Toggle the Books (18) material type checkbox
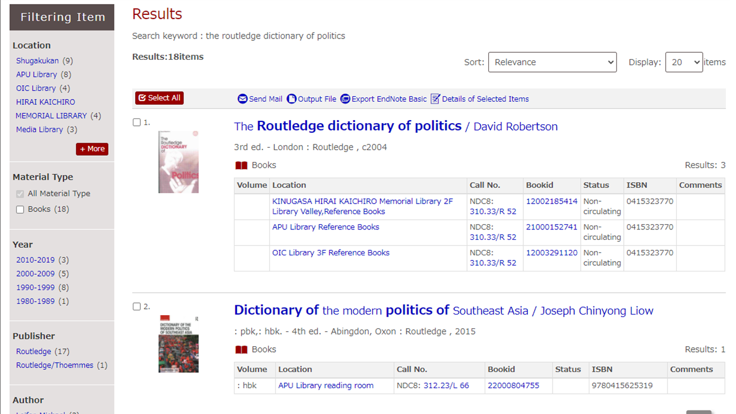This screenshot has width=736, height=414. (20, 210)
